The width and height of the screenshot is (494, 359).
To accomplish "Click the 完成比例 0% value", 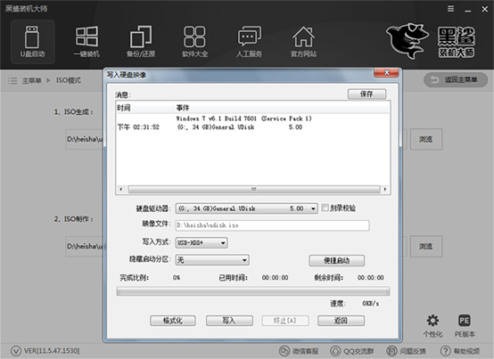I will pyautogui.click(x=177, y=278).
